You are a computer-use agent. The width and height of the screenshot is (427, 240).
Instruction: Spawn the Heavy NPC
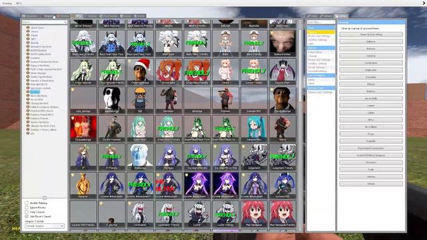tap(282, 129)
